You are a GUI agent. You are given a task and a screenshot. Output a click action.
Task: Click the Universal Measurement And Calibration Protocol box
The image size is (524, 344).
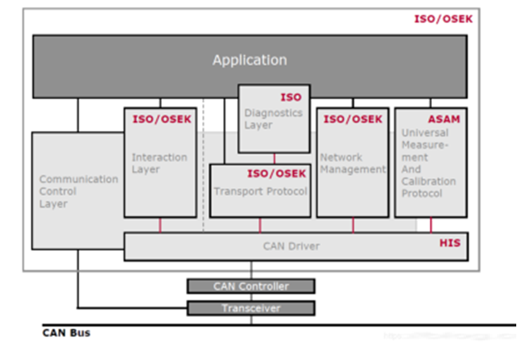coord(431,163)
